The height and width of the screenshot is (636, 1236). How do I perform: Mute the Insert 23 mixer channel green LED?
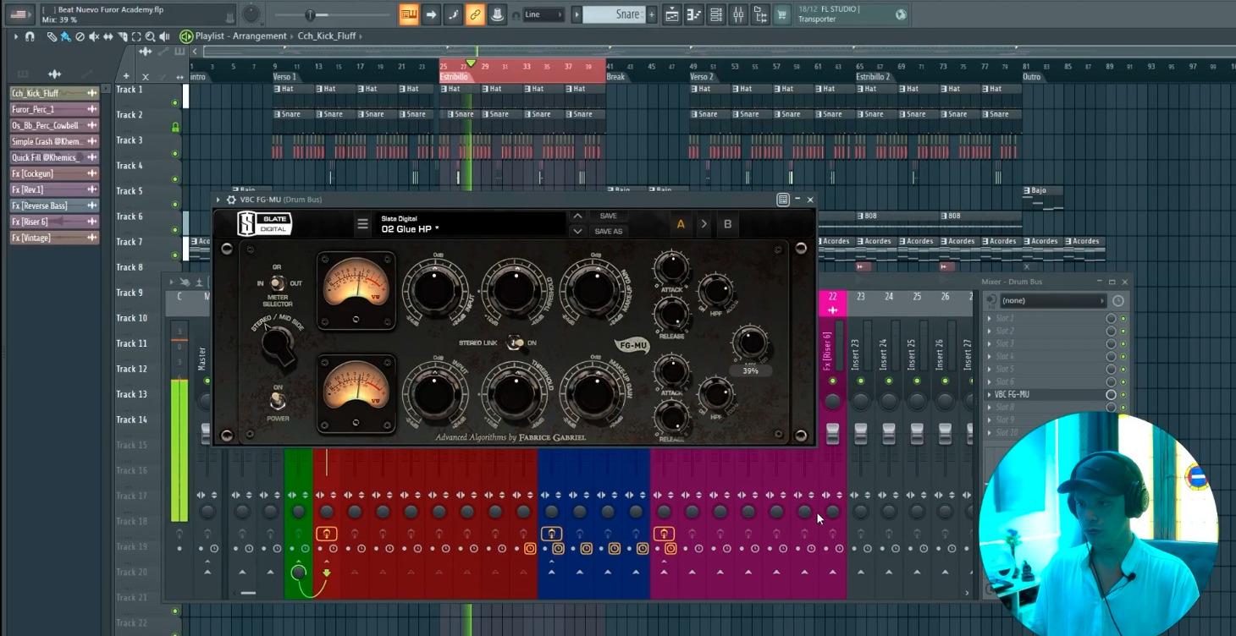click(x=861, y=381)
